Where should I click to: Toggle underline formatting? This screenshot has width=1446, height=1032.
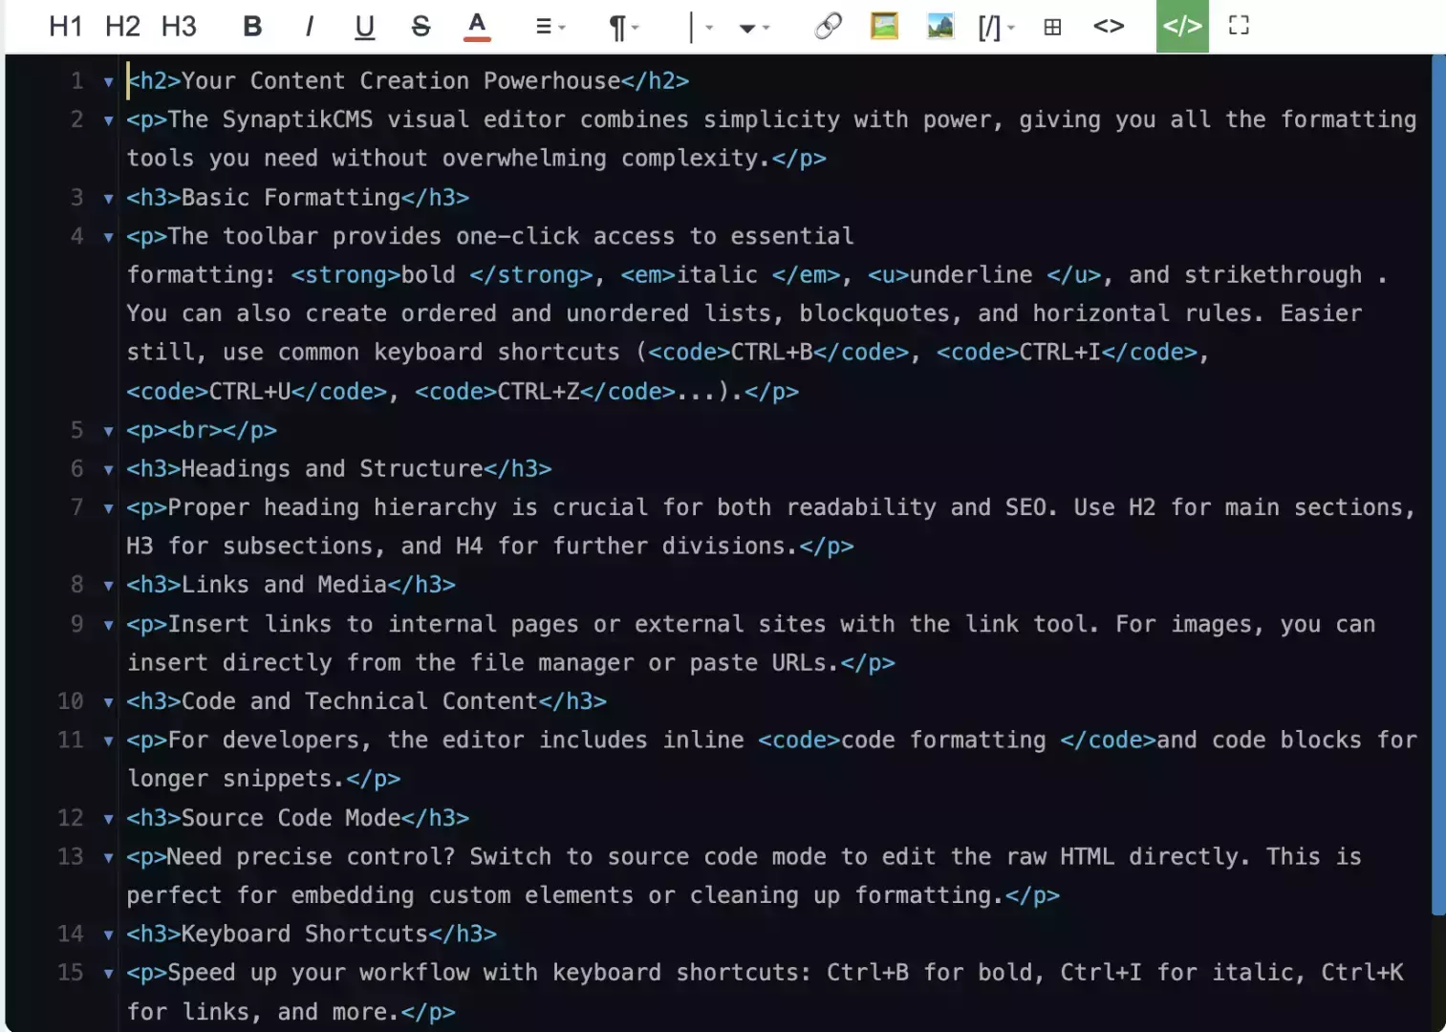click(364, 26)
